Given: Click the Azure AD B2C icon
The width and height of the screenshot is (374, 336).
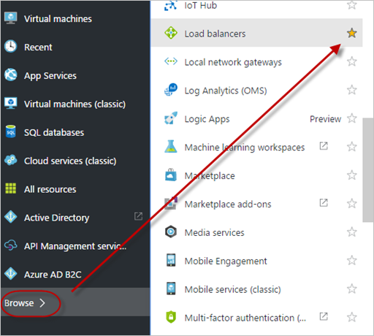Looking at the screenshot, I should (x=11, y=274).
